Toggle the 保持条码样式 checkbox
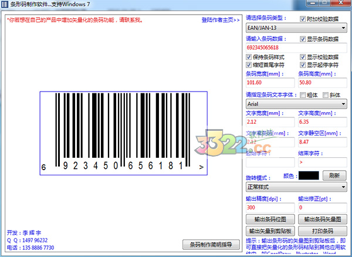The height and width of the screenshot is (257, 352). click(249, 57)
